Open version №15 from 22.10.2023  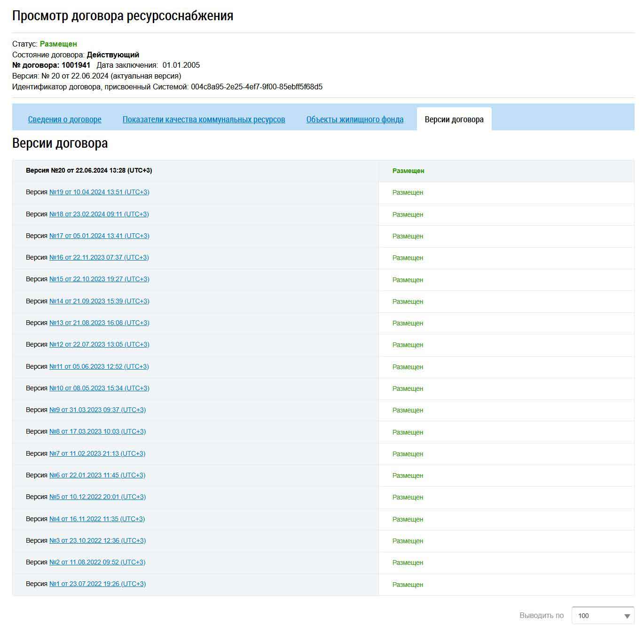coord(99,279)
